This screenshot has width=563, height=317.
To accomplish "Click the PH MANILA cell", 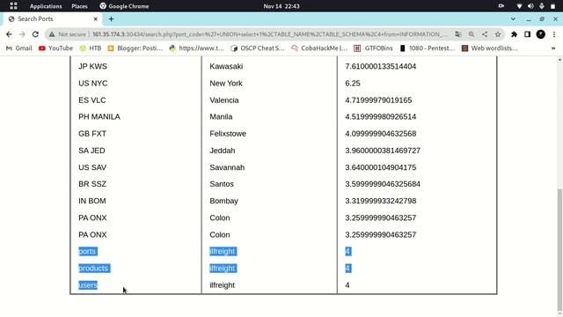I will (x=99, y=117).
